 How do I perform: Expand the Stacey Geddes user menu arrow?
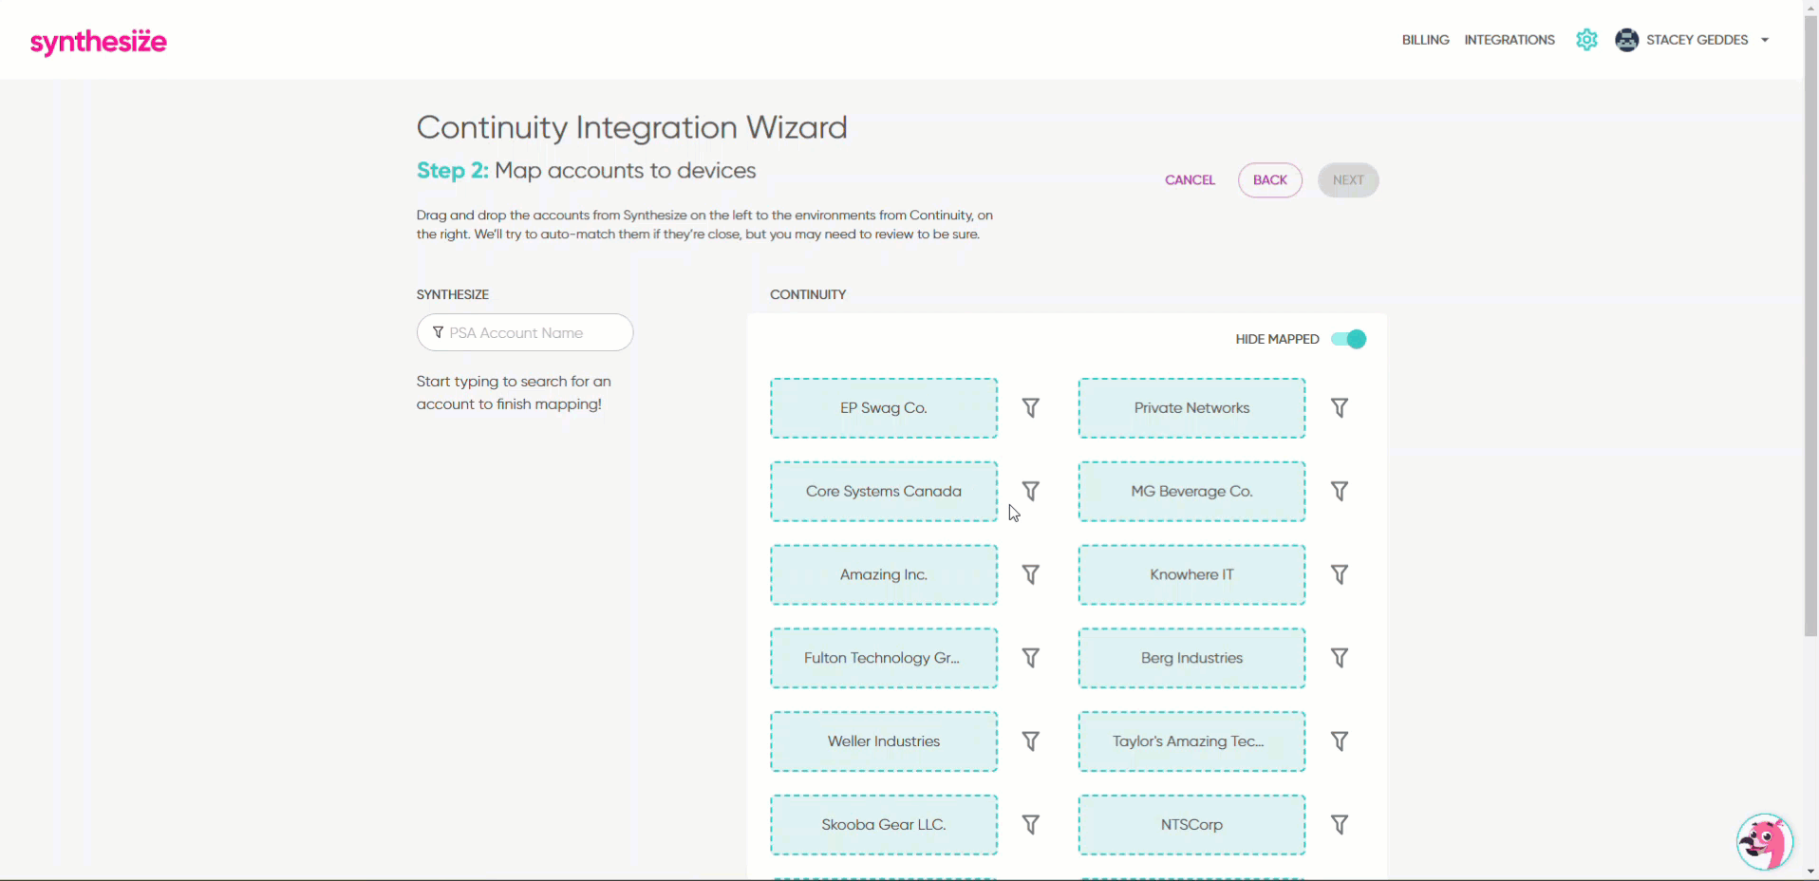[1765, 40]
